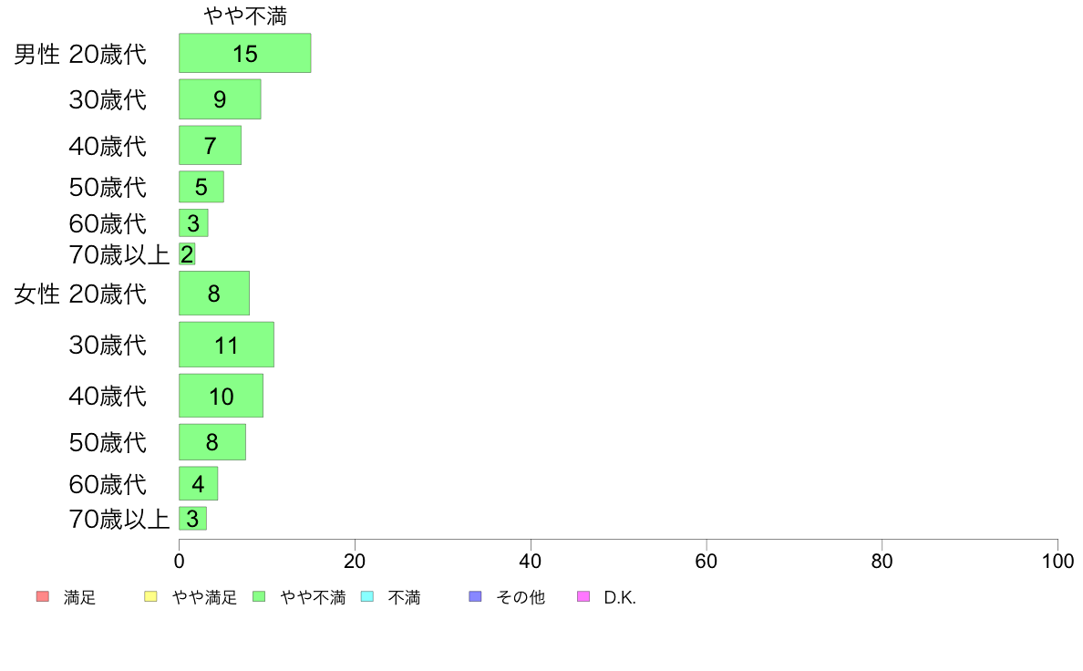Image resolution: width=1083 pixels, height=671 pixels.
Task: Click the green やや不満 legend swatch
Action: click(259, 596)
